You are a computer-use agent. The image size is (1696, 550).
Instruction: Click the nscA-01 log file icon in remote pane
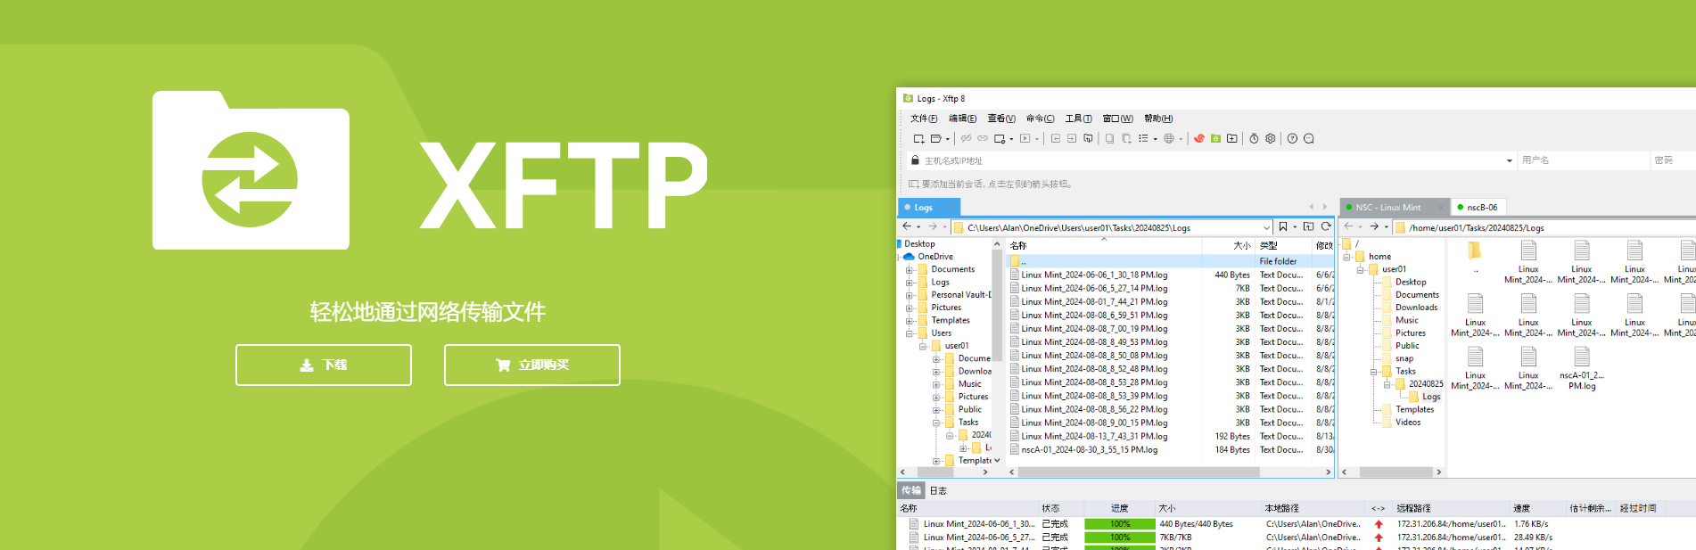pos(1582,357)
